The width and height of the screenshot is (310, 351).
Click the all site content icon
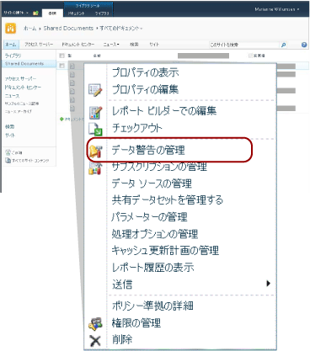(8, 161)
